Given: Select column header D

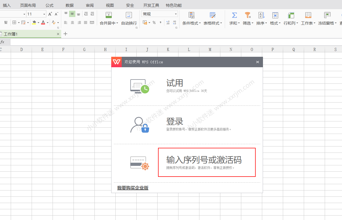Looking at the screenshot, I should 21,49.
